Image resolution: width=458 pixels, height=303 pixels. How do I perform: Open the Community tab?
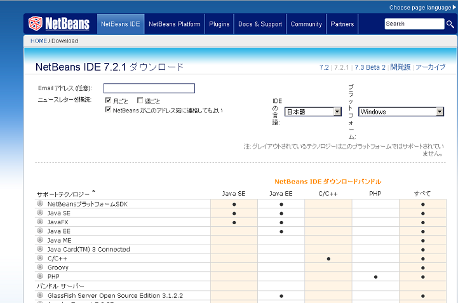click(x=306, y=24)
